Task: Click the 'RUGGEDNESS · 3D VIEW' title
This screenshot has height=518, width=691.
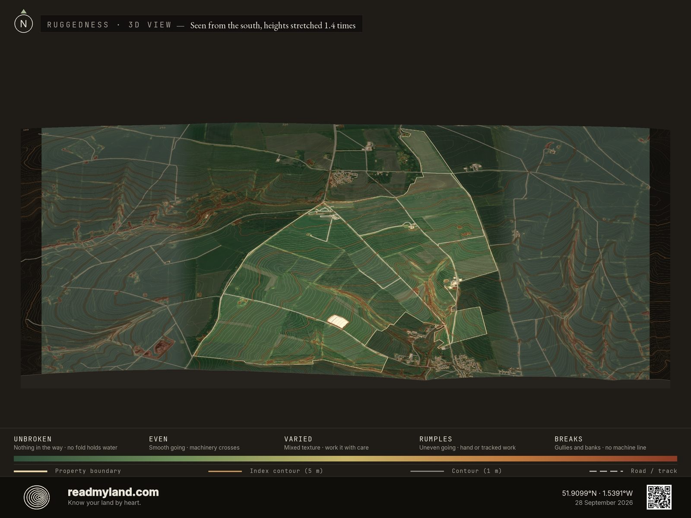Action: tap(109, 25)
